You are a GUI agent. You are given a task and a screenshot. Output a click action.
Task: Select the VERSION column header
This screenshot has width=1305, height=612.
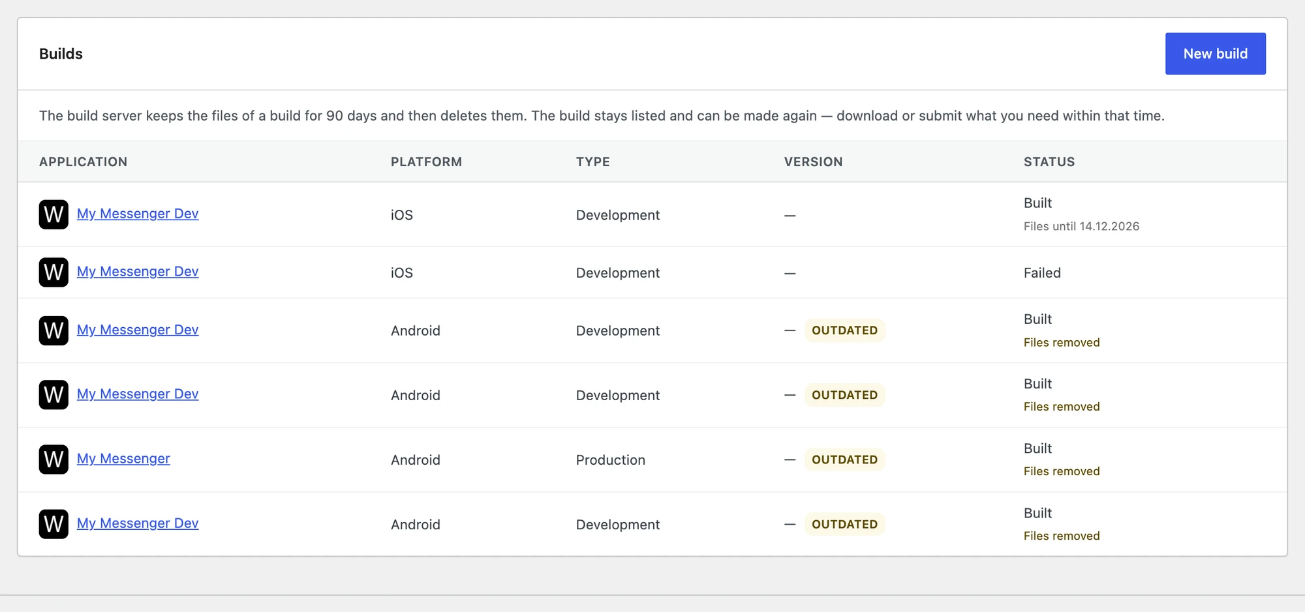(x=813, y=162)
